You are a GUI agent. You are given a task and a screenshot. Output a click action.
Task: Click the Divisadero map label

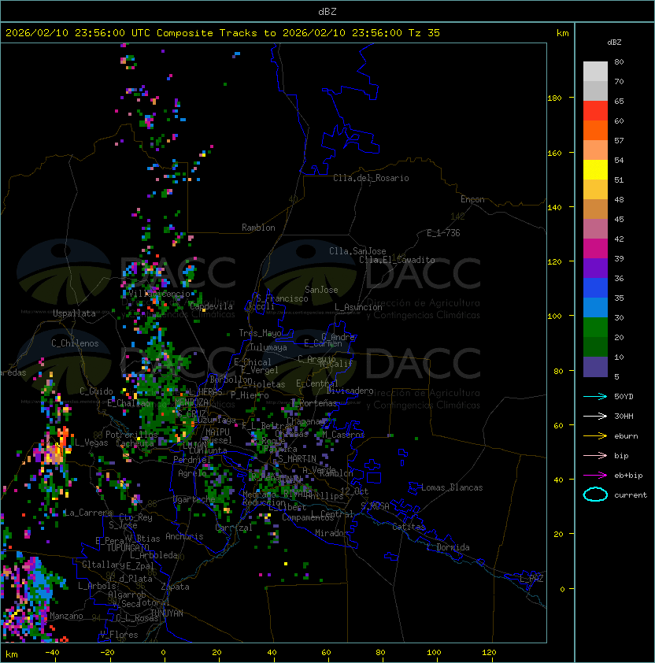[x=350, y=391]
